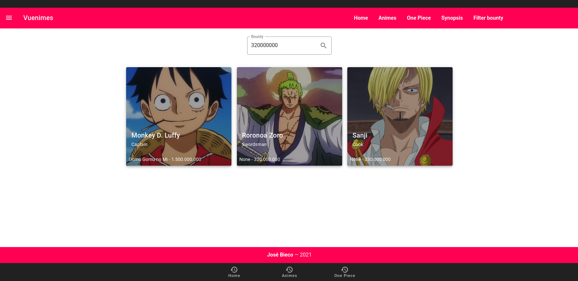The image size is (578, 281).
Task: Go to Home in the top navigation
Action: pos(361,18)
